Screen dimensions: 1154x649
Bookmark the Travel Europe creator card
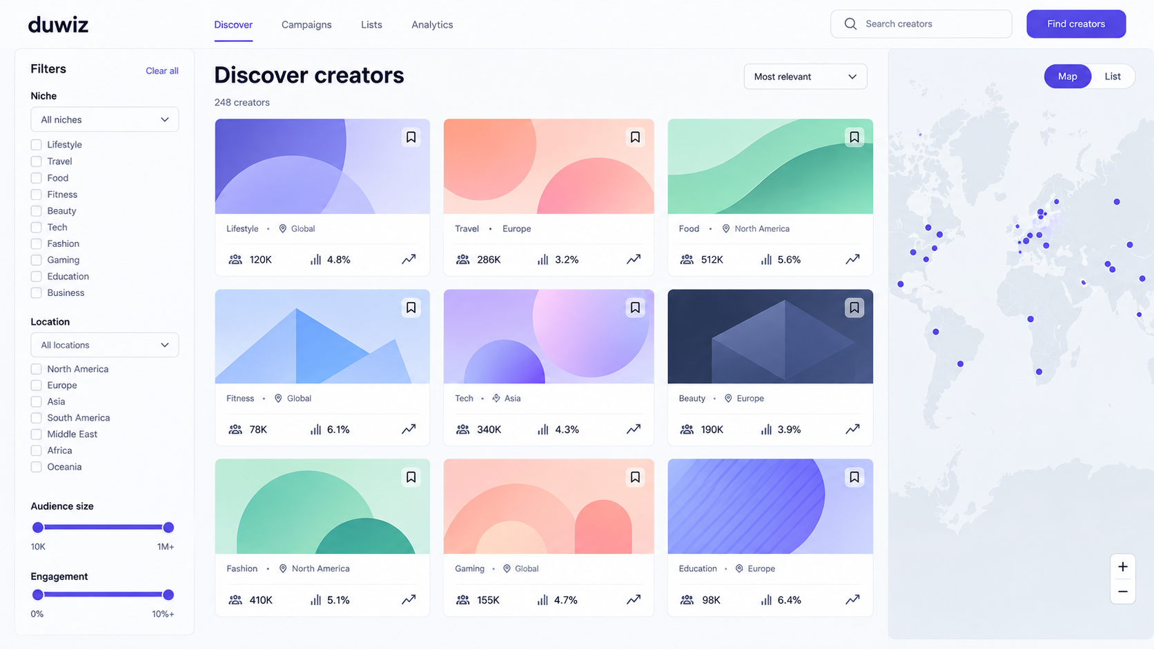[x=635, y=137]
